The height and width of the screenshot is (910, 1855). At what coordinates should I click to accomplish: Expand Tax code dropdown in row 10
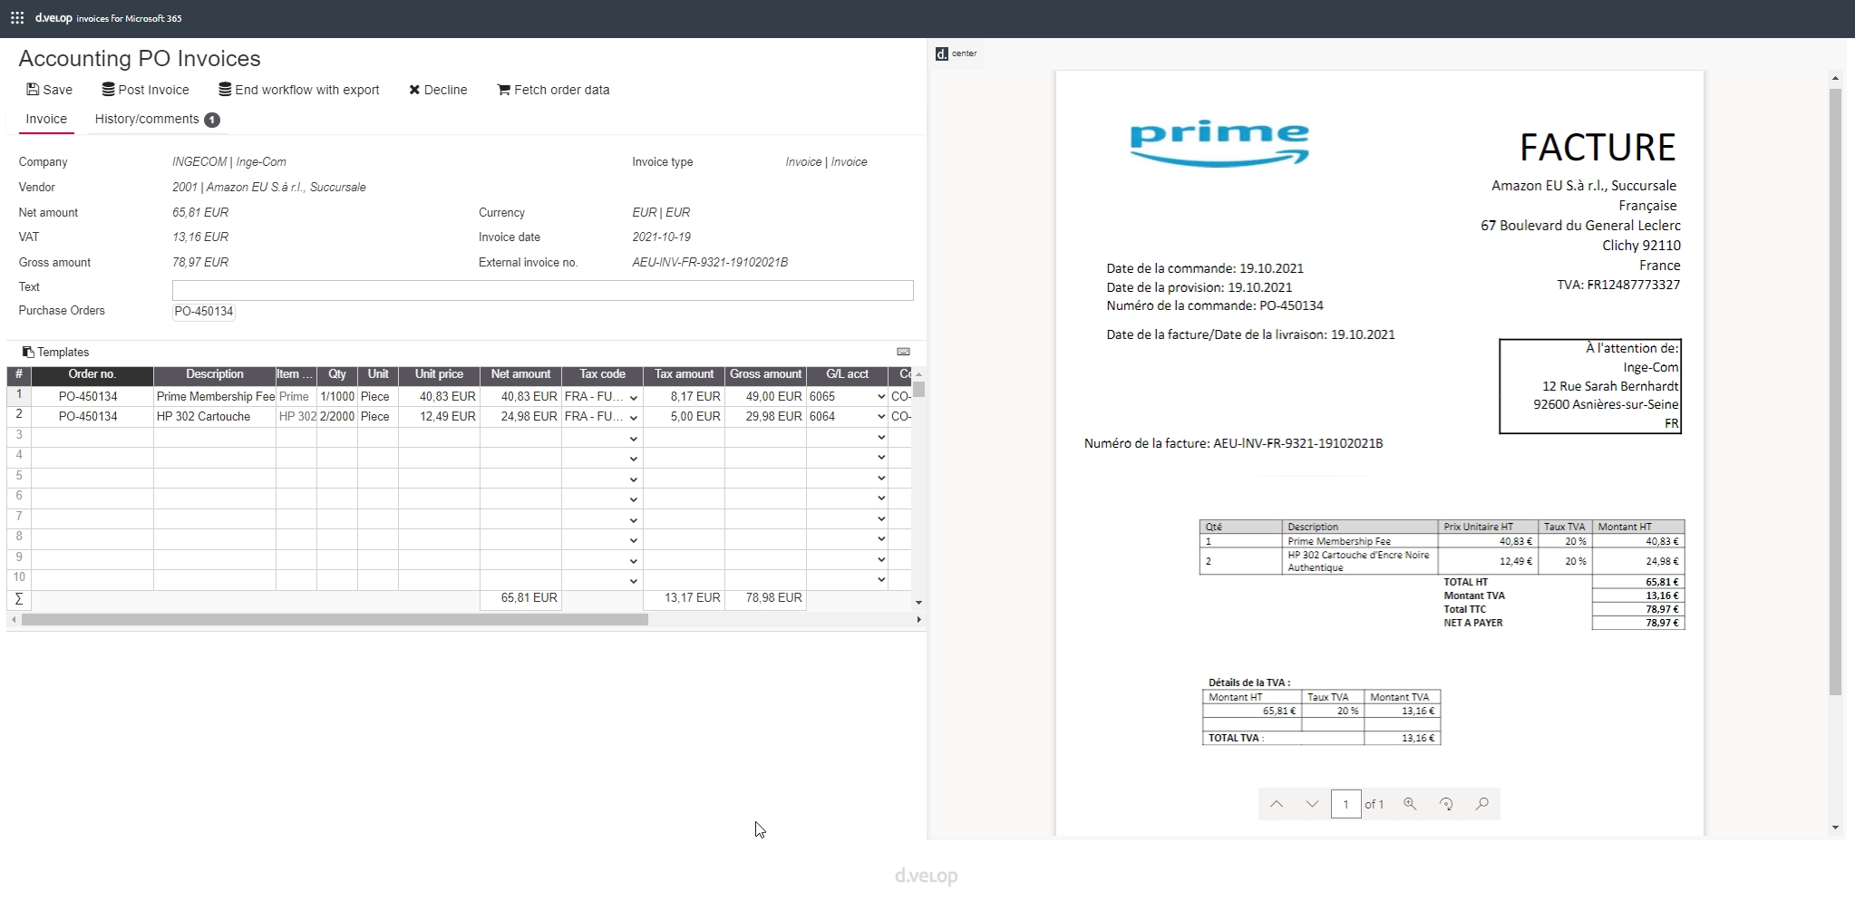click(x=633, y=581)
